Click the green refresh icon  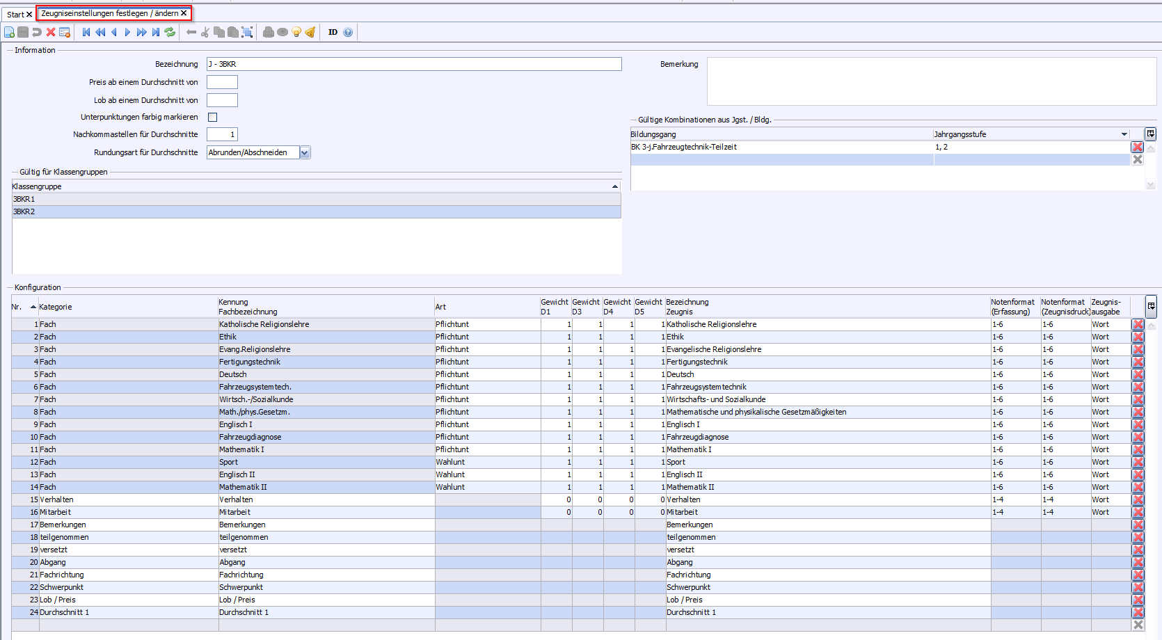click(170, 32)
